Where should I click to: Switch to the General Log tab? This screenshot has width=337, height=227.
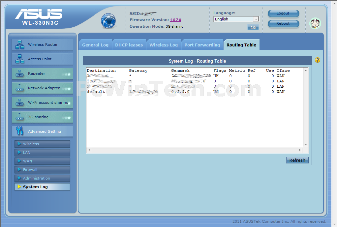(x=95, y=45)
